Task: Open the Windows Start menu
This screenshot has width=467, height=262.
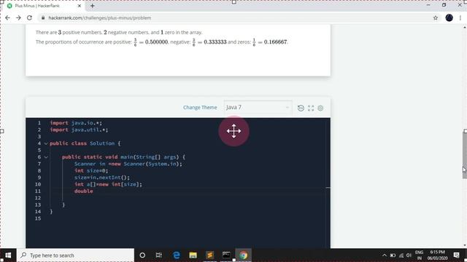Action: (8, 255)
